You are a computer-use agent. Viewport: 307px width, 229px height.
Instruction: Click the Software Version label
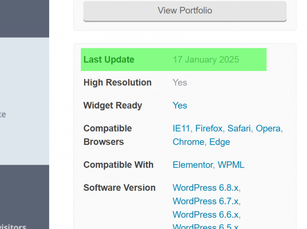click(119, 188)
